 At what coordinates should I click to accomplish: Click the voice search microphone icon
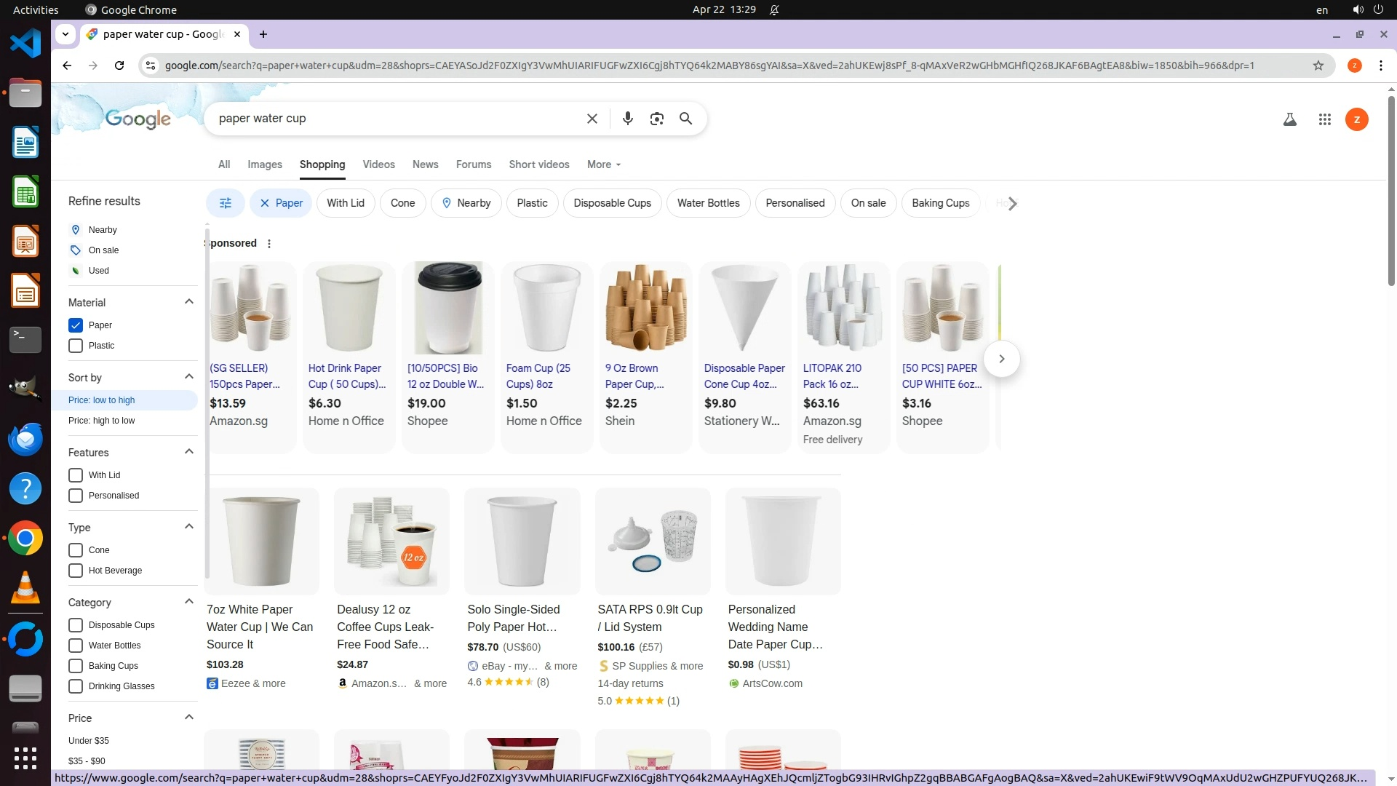pyautogui.click(x=627, y=119)
